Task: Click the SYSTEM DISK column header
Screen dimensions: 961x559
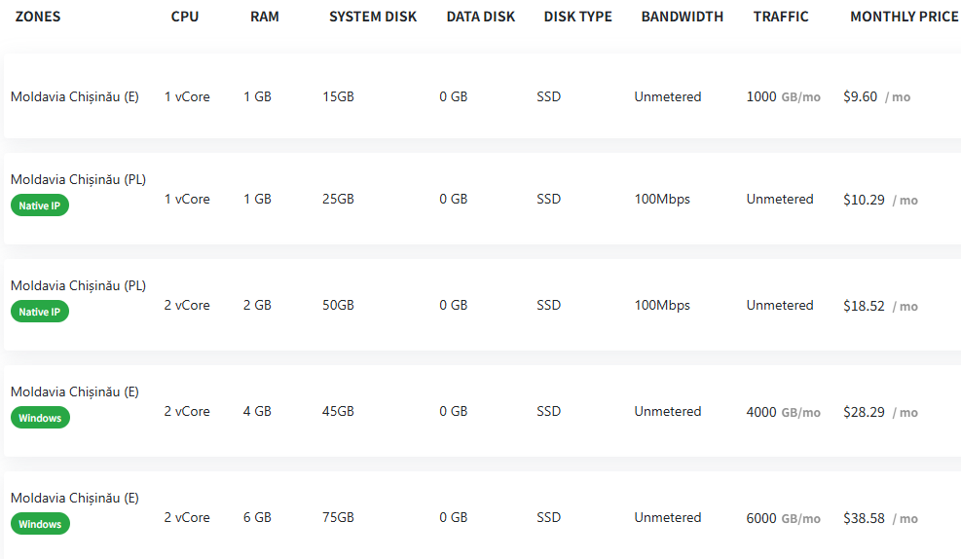Action: coord(373,17)
